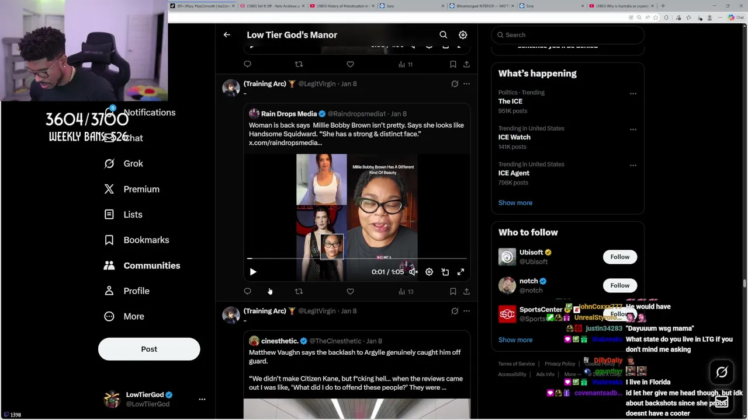This screenshot has width=748, height=420.
Task: Go back using the arrow beside Low Tier God's Manor
Action: (x=227, y=35)
